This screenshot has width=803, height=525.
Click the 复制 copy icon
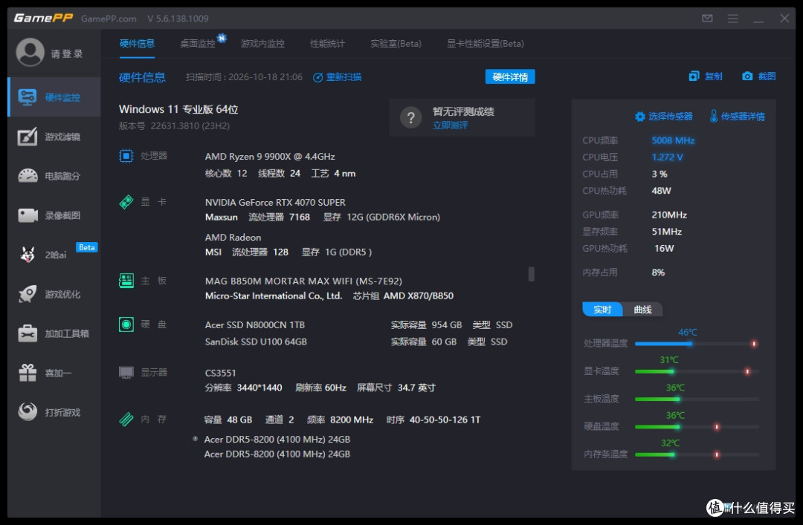pyautogui.click(x=694, y=76)
